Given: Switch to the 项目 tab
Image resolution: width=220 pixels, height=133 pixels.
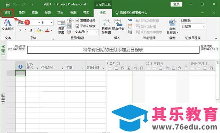Looking at the screenshot, I should tap(60, 12).
